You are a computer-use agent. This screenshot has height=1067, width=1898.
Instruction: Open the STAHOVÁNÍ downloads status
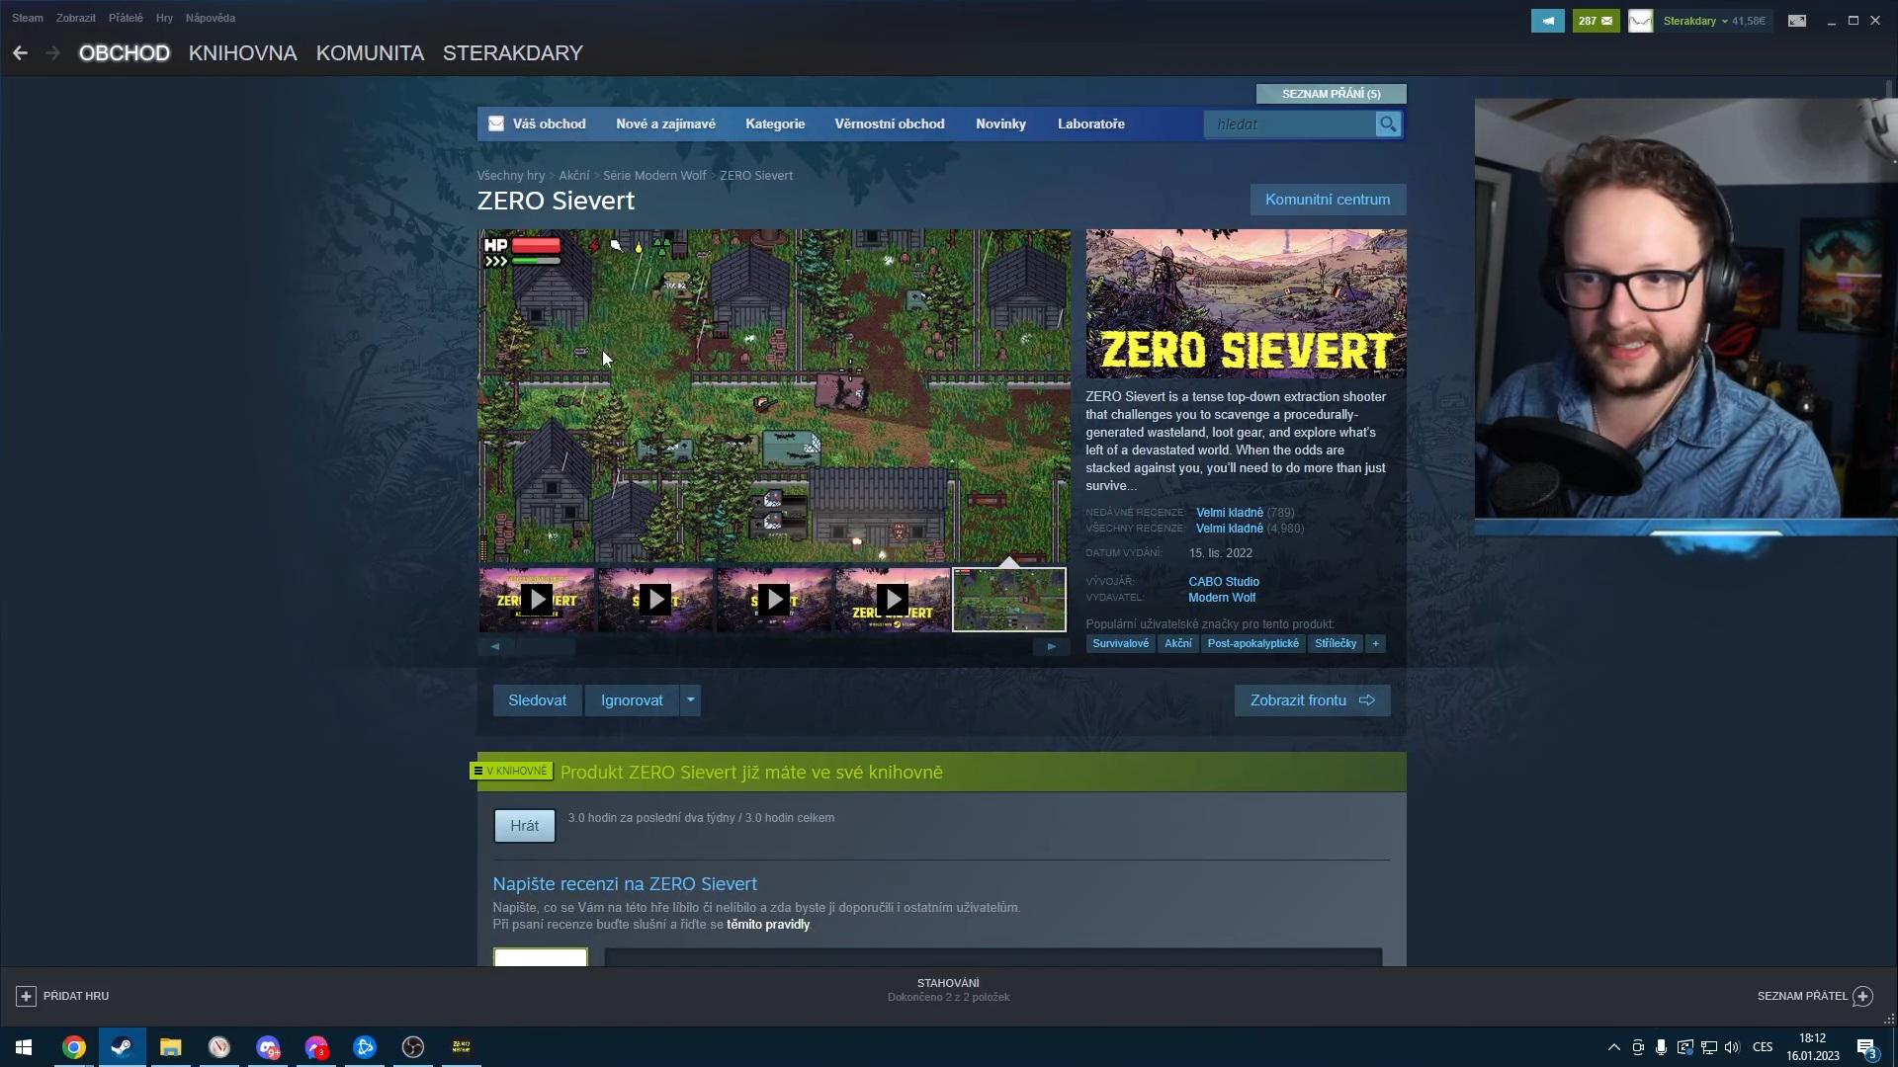pos(948,990)
